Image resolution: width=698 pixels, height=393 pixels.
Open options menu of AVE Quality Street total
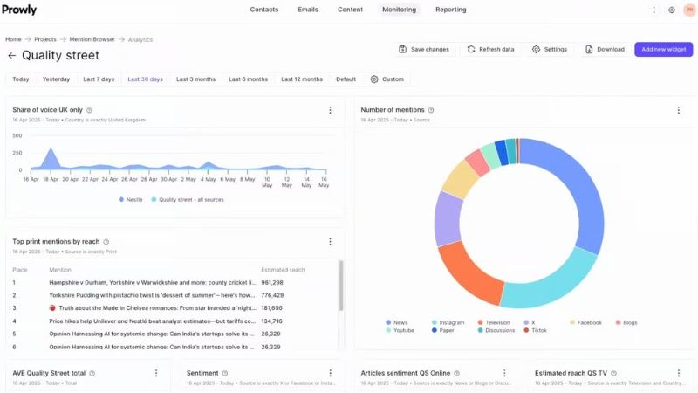click(156, 373)
